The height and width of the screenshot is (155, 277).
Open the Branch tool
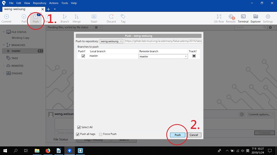(65, 18)
